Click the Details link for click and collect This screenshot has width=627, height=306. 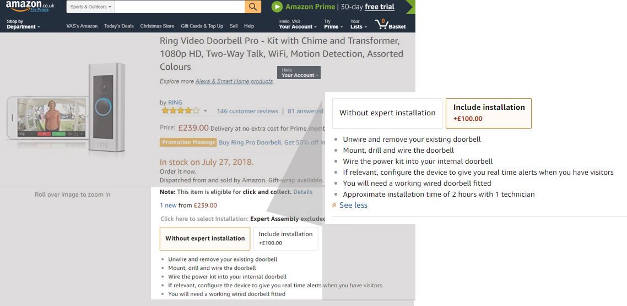pos(302,192)
